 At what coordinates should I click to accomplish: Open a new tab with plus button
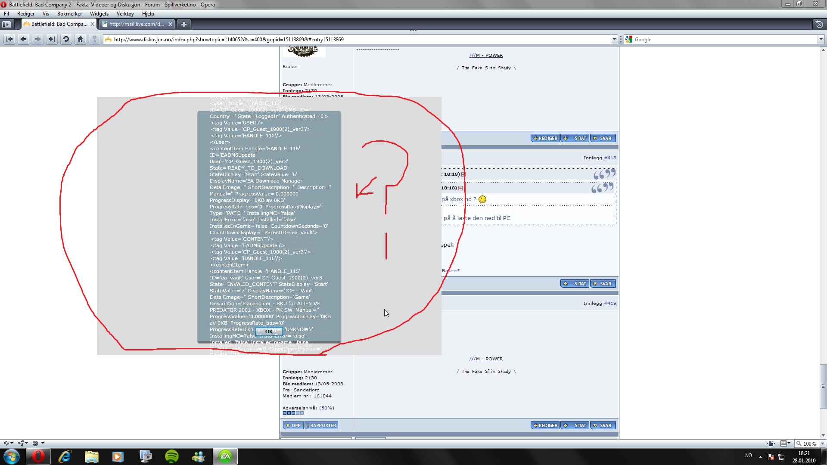pos(183,24)
